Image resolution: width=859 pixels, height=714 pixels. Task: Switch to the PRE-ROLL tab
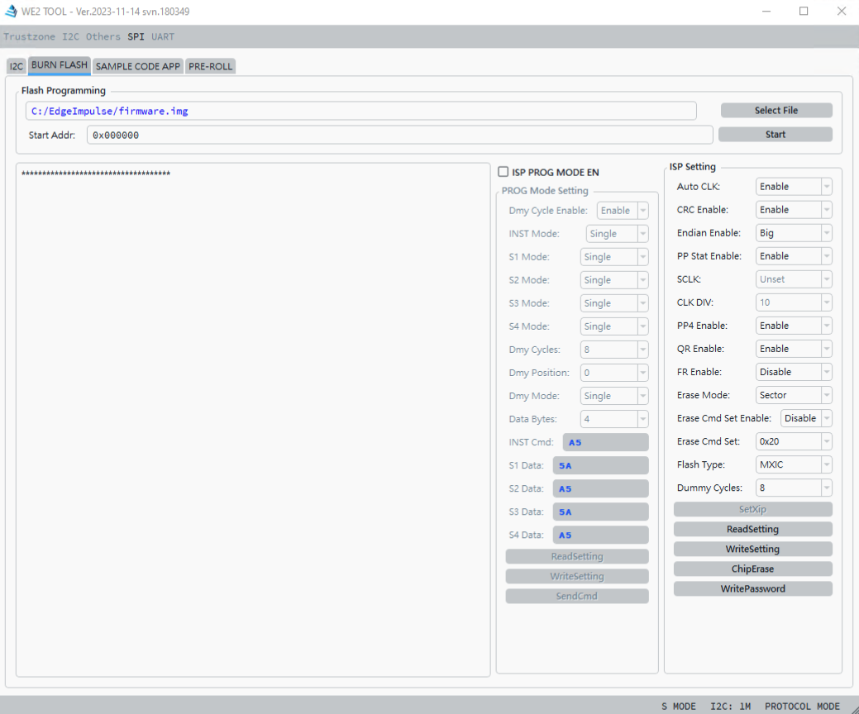pyautogui.click(x=210, y=66)
